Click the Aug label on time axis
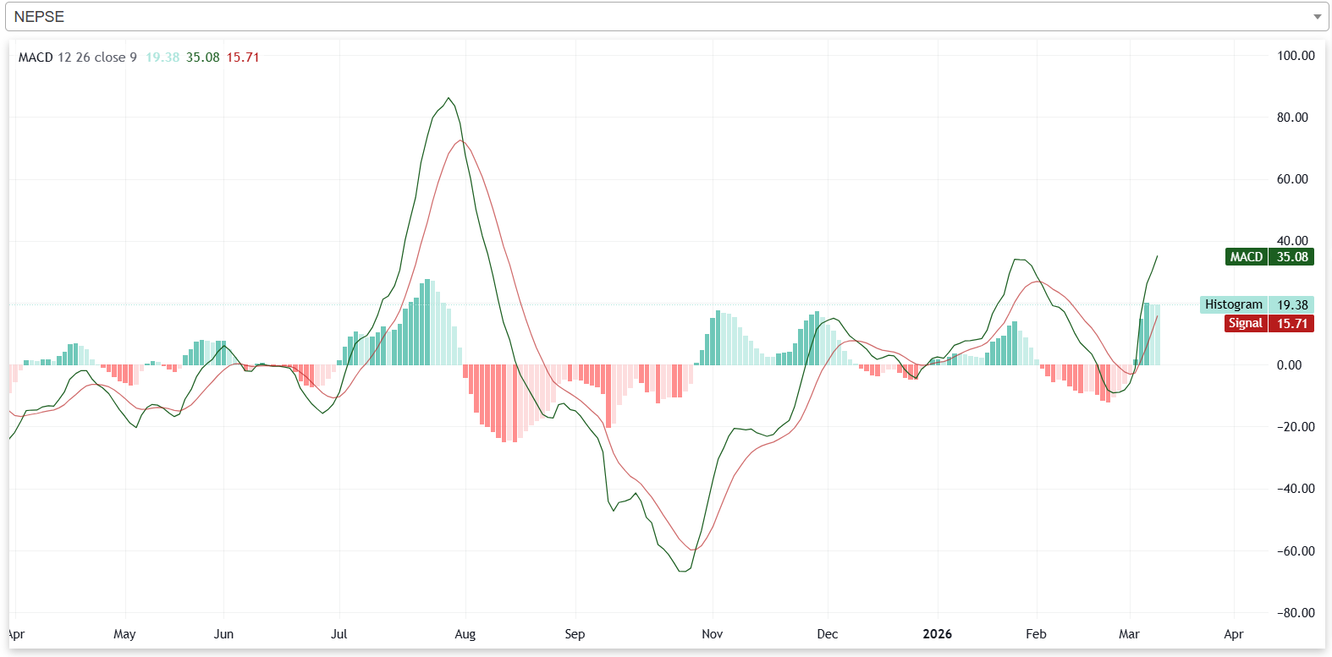1332x657 pixels. (465, 634)
